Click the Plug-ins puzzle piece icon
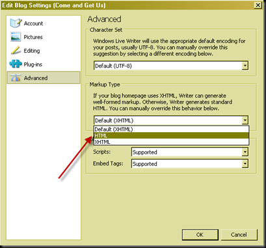266x248 pixels. click(16, 64)
